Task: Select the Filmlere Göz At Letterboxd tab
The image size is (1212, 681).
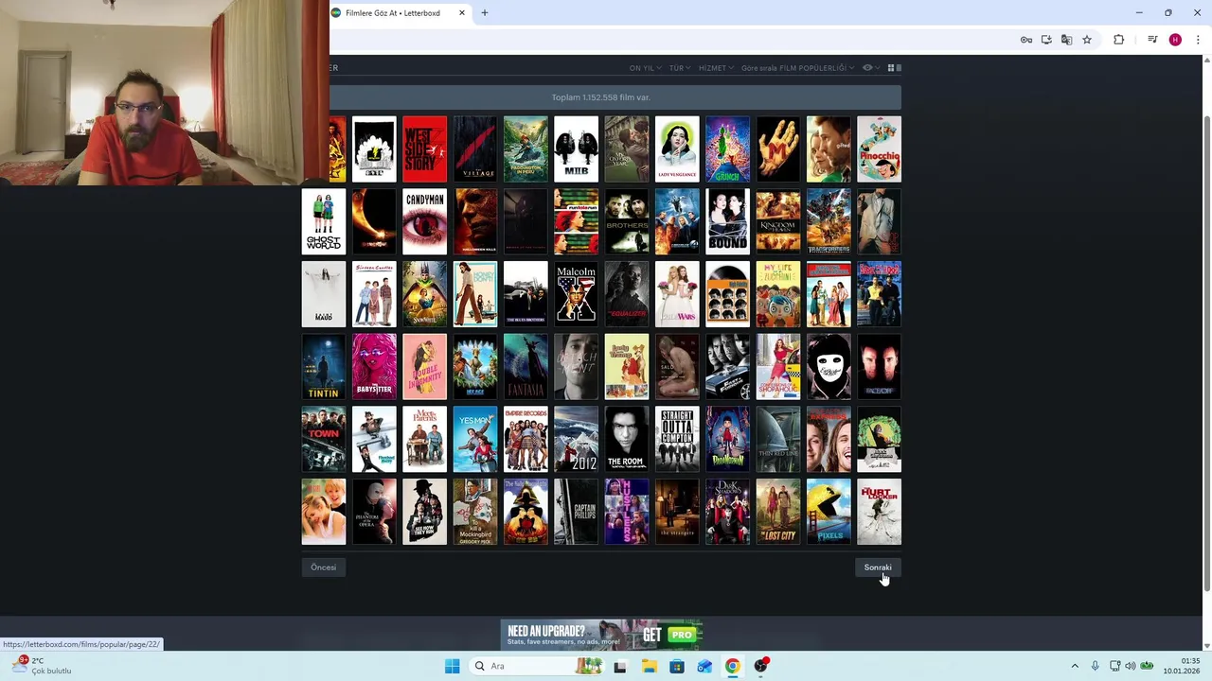Action: tap(399, 13)
